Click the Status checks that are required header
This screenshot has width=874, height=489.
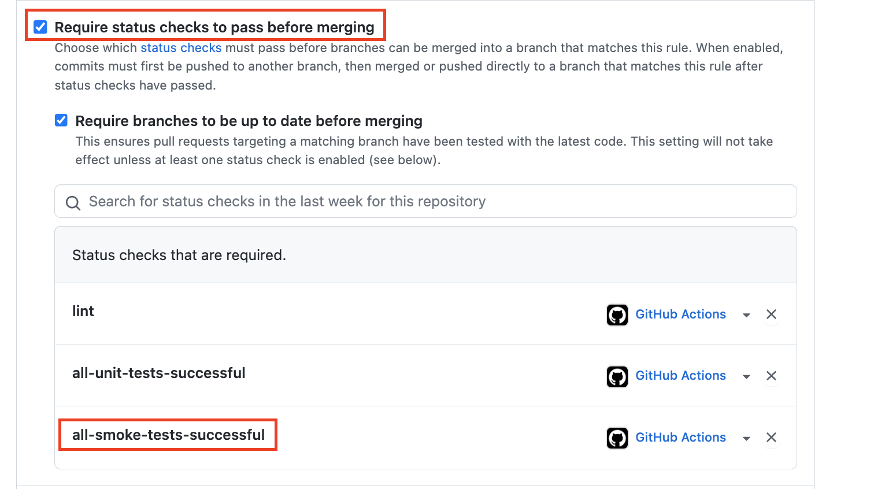[179, 254]
